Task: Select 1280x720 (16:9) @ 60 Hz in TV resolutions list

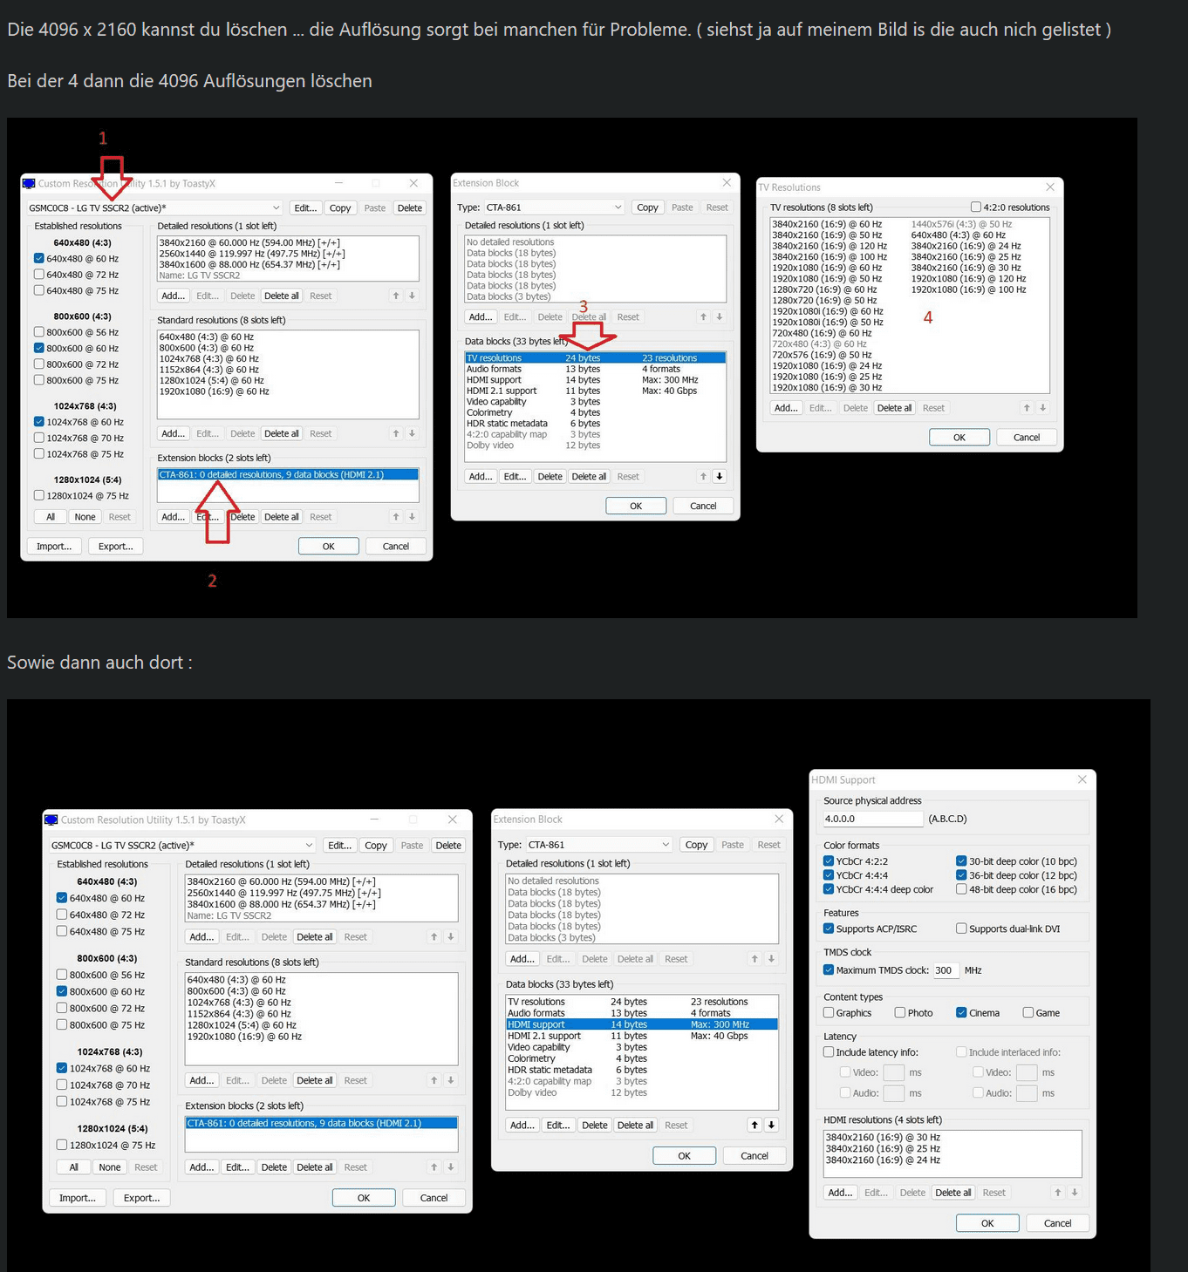Action: (824, 289)
